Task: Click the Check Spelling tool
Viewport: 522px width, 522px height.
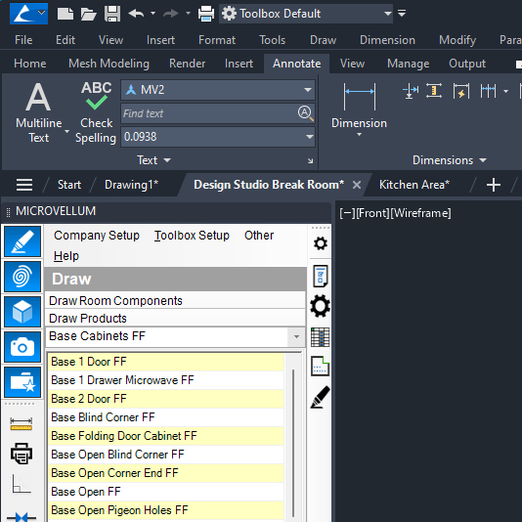Action: 96,112
